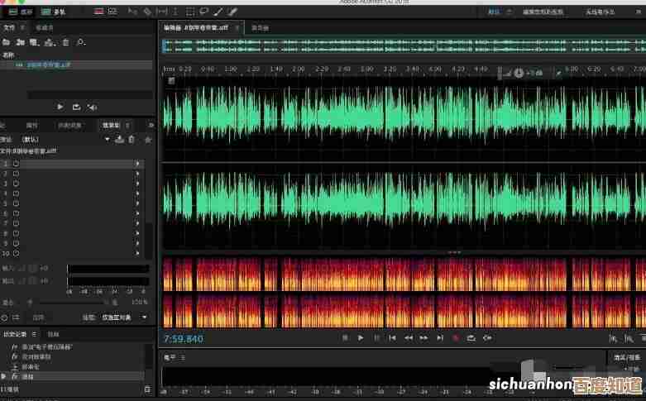Switch to Waveform editor view
This screenshot has height=401, width=646.
coord(22,12)
